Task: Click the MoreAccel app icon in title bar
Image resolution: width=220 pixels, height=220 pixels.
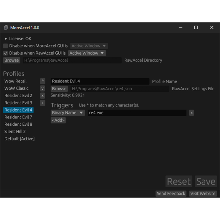Action: 6,27
